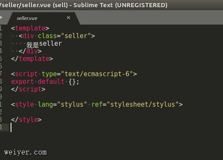
Task: Click the tab scroll left arrow
Action: tap(1, 17)
